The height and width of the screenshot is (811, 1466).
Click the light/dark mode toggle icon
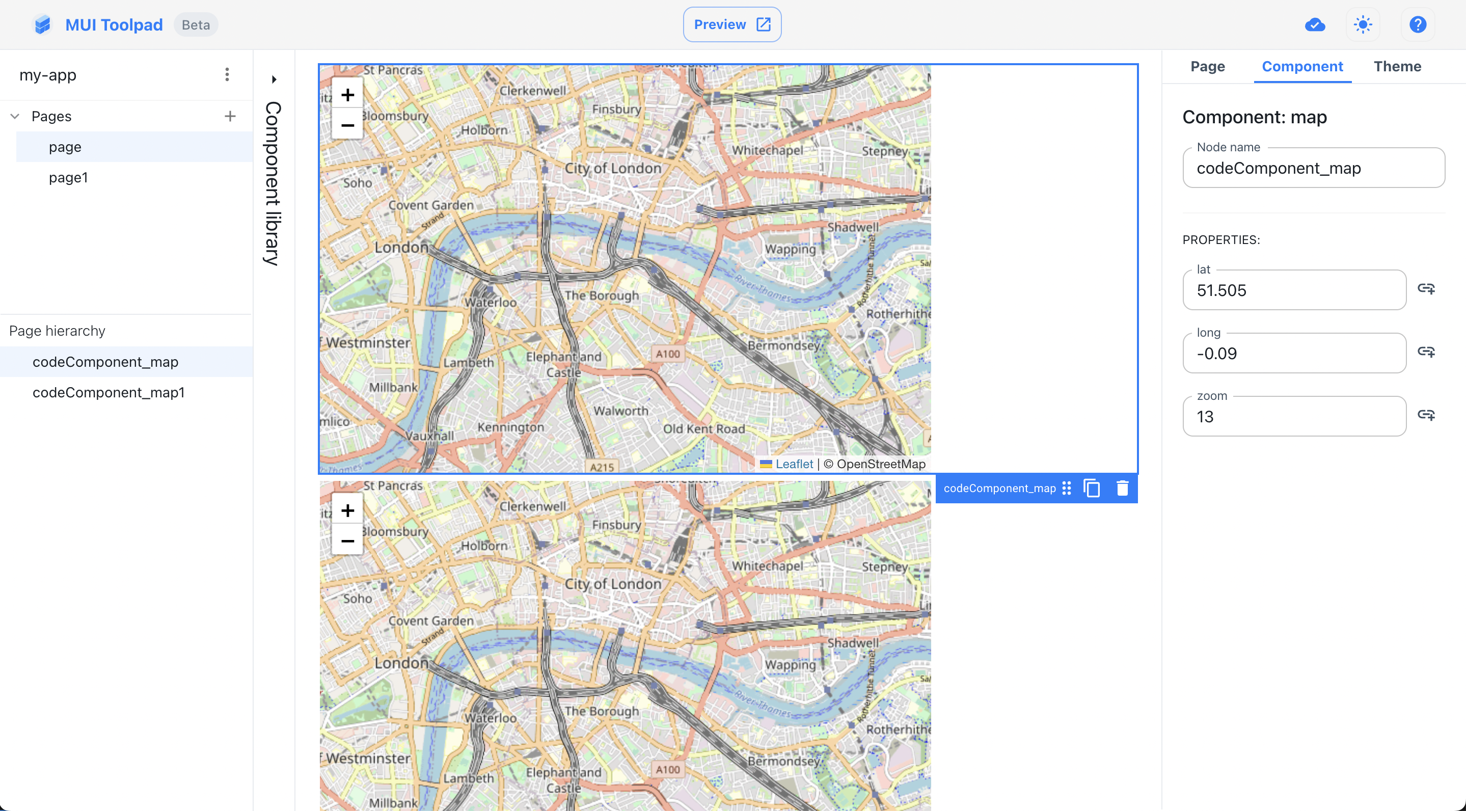click(x=1362, y=24)
